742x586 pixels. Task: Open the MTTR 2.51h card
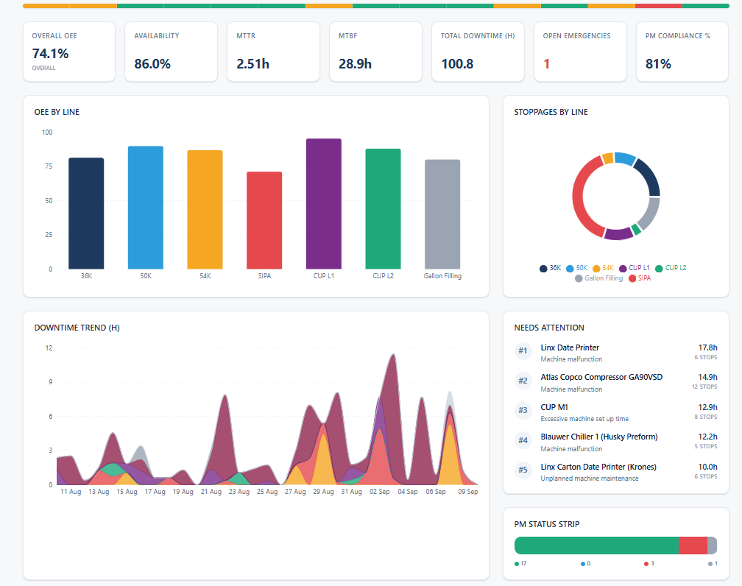[x=274, y=52]
